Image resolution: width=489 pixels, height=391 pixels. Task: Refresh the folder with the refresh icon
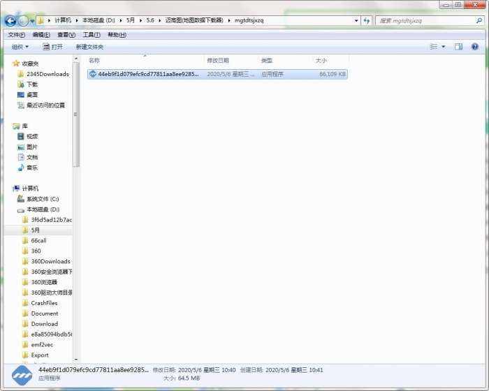[367, 20]
